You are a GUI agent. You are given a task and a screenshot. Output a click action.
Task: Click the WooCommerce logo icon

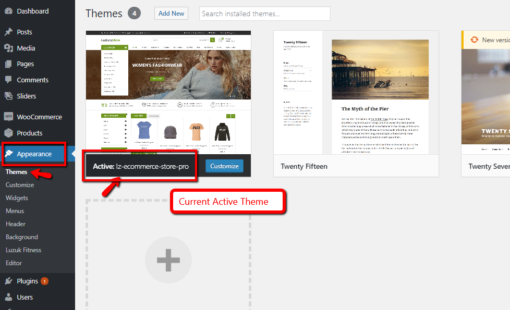[x=8, y=117]
